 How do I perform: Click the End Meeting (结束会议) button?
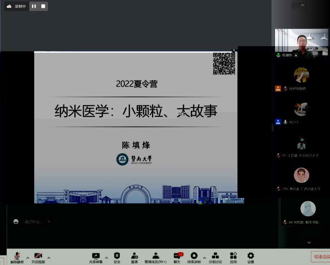click(321, 257)
